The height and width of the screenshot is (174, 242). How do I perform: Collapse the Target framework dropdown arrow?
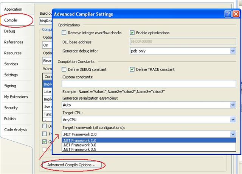[x=233, y=134]
